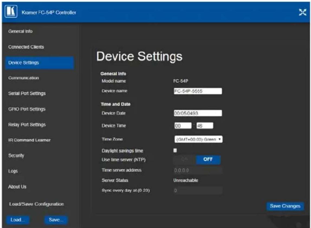Click the Server Status label

115,180
